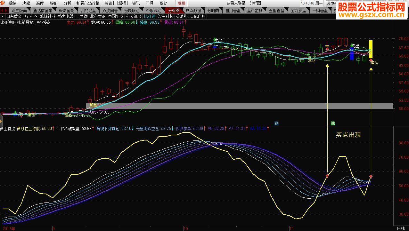Screen dimensions: 409x231
Task: Click the 操盘: 66.93 indicator value
Action: pyautogui.click(x=151, y=22)
